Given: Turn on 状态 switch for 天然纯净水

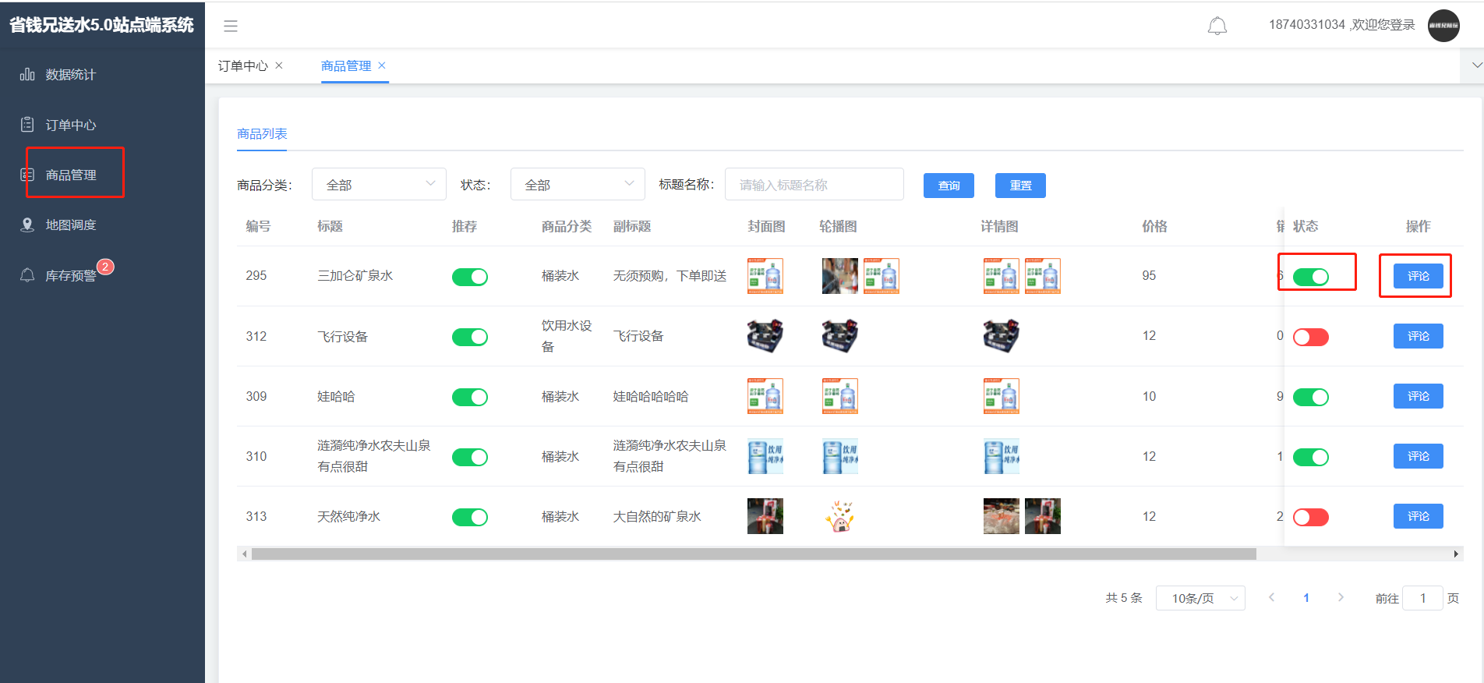Looking at the screenshot, I should 1310,517.
